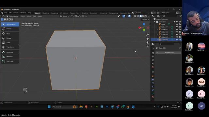Screen dimensions: 209x117
Task: Toggle camera view with the camera icon
Action: coord(147,43)
